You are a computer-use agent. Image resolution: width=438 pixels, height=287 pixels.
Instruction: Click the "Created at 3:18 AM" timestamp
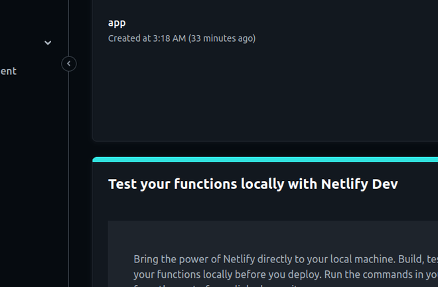click(x=147, y=38)
